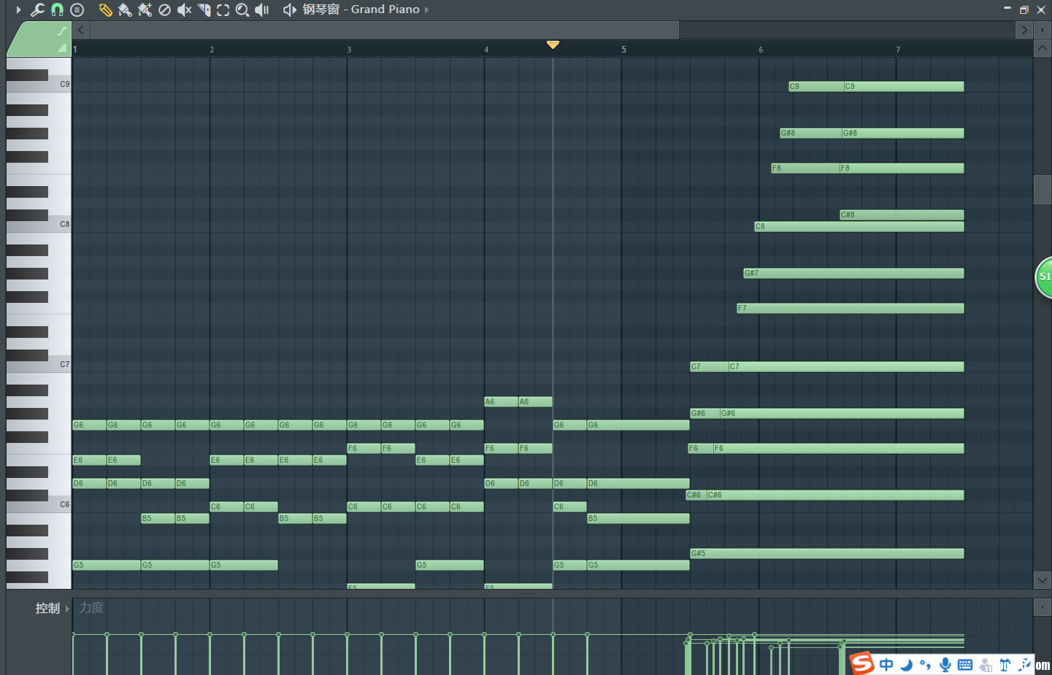
Task: Toggle the moon half-width icon
Action: pos(906,664)
